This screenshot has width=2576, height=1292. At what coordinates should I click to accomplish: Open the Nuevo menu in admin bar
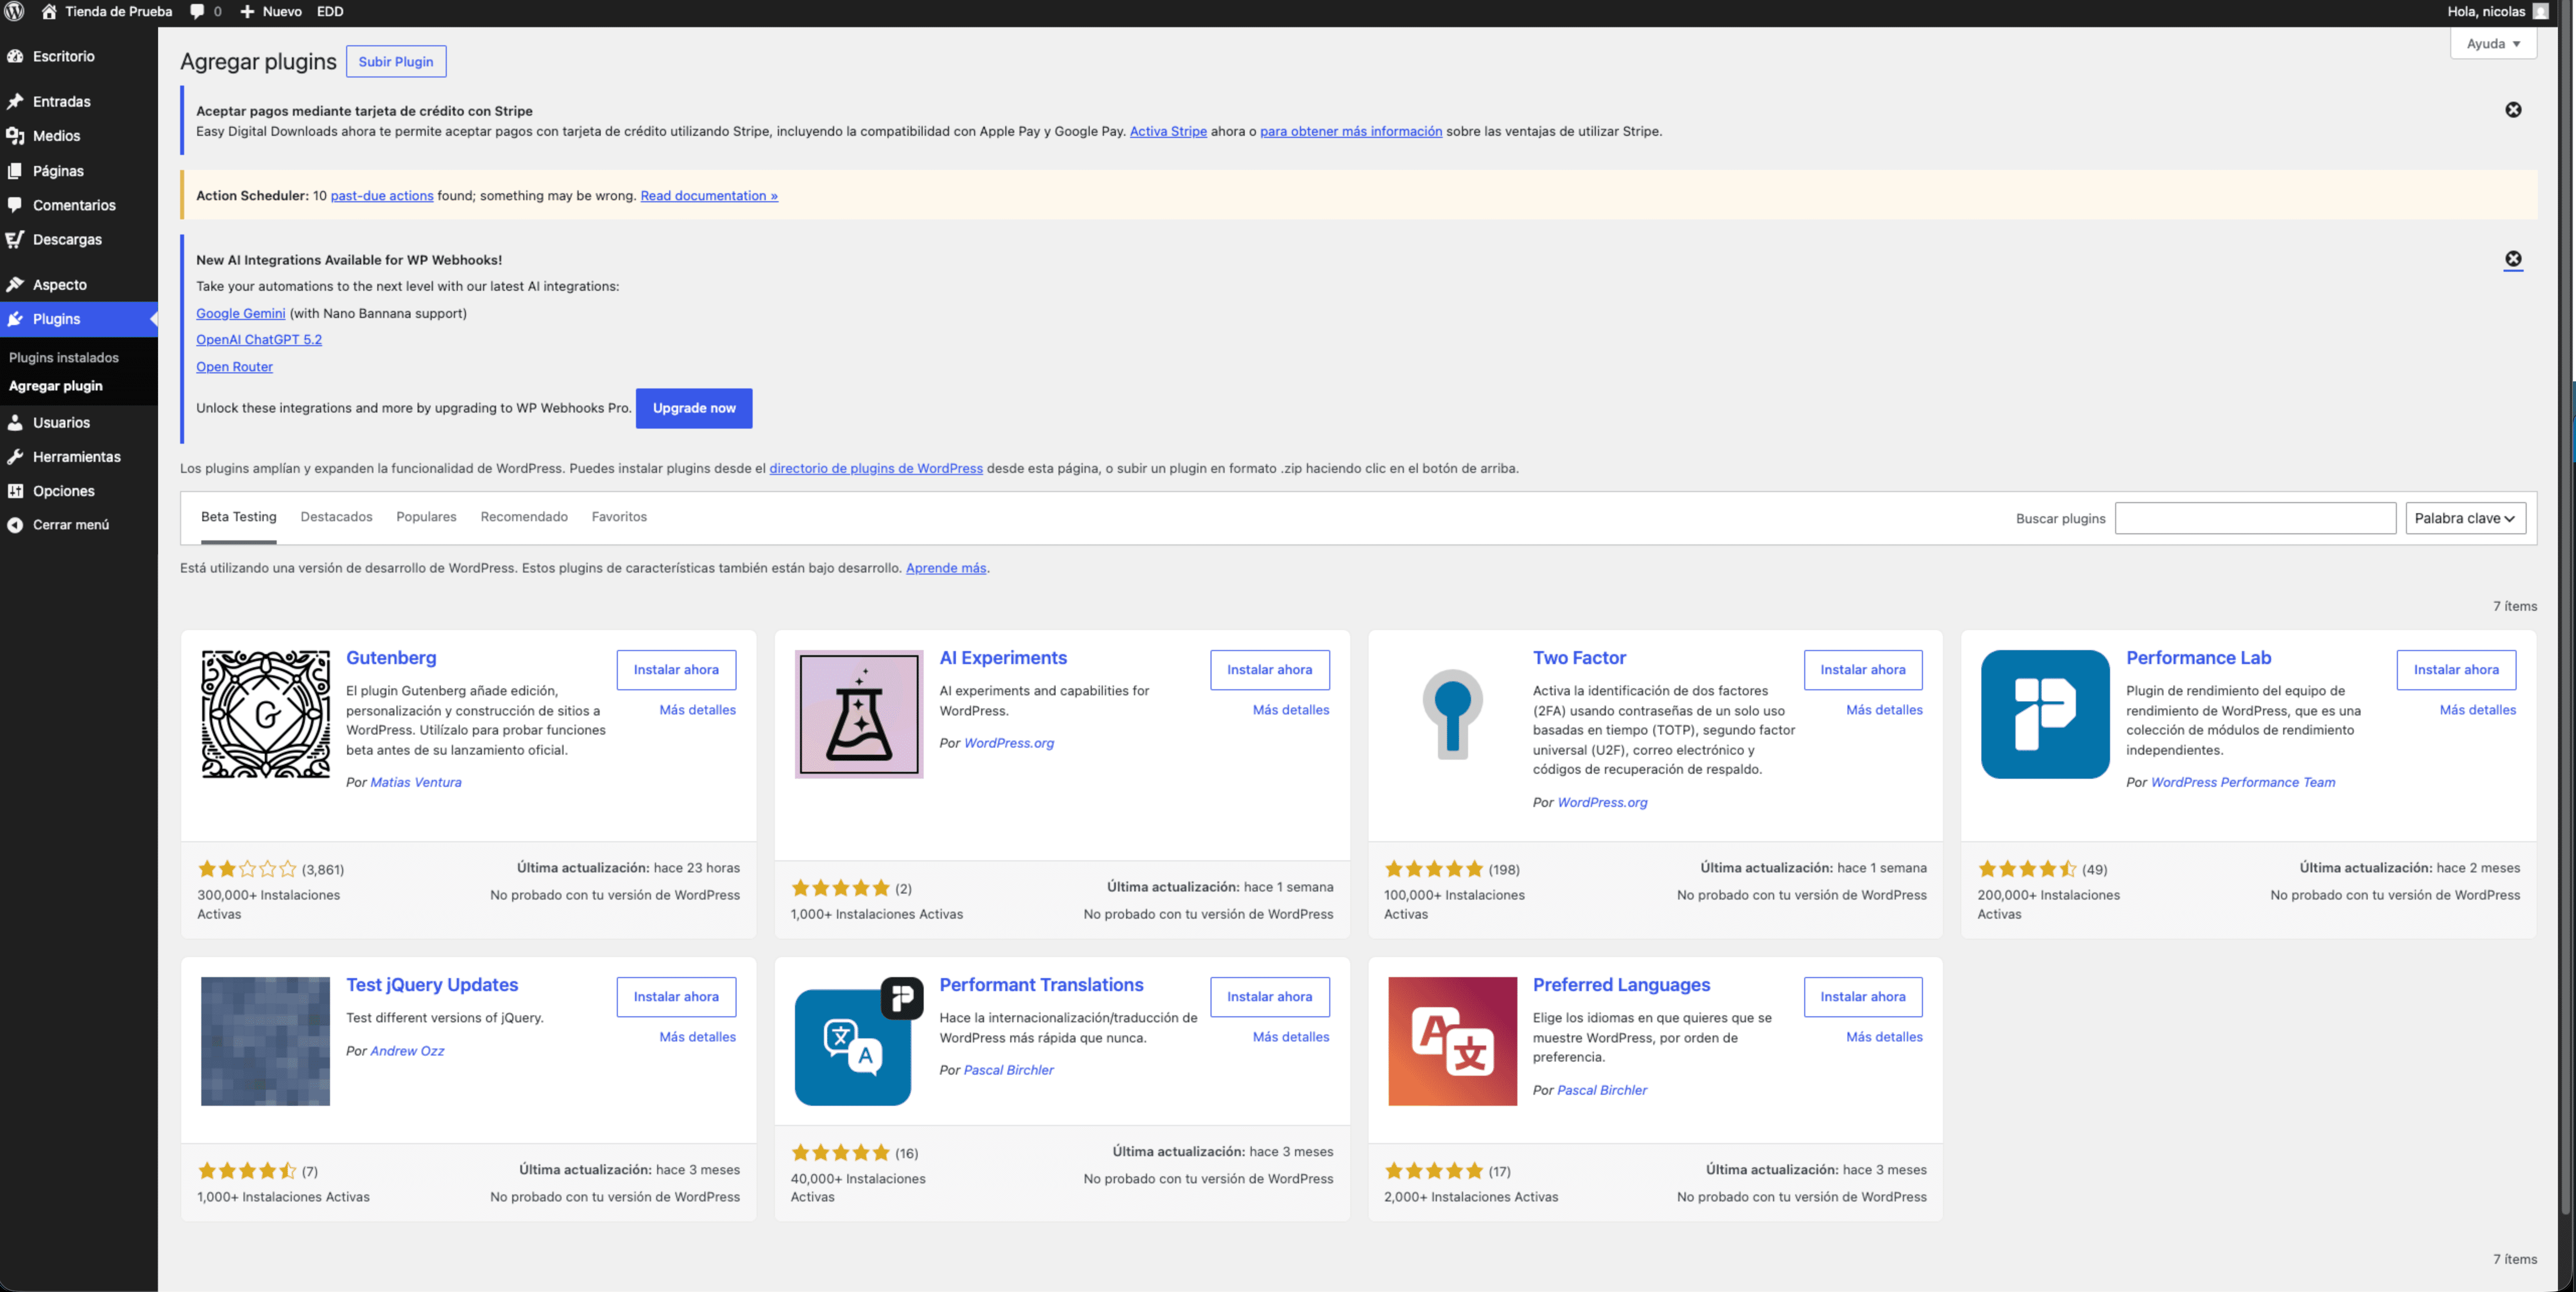(271, 11)
